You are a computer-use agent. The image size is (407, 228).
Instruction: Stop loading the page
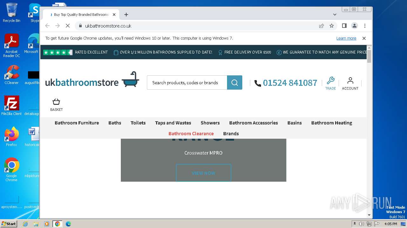[68, 26]
